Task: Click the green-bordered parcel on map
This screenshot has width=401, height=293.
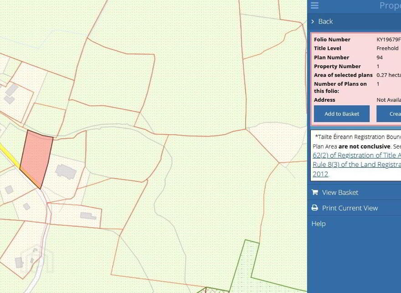Action: pyautogui.click(x=243, y=268)
